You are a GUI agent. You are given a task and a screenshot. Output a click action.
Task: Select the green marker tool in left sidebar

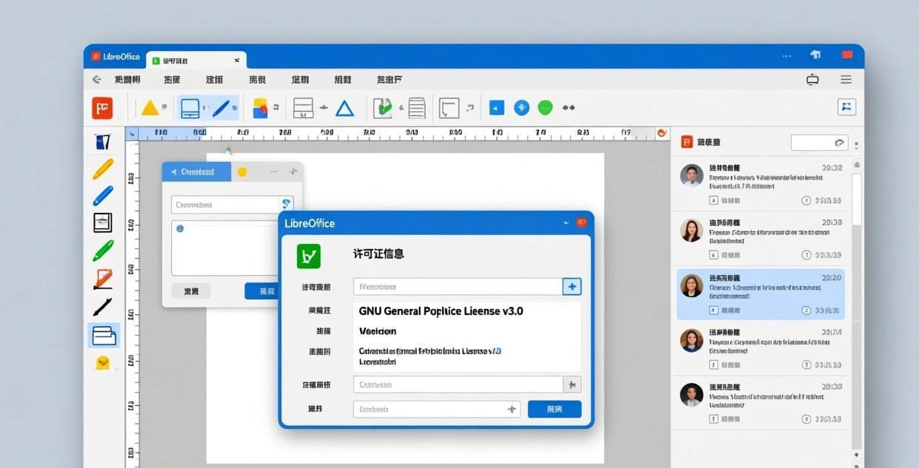pyautogui.click(x=103, y=251)
